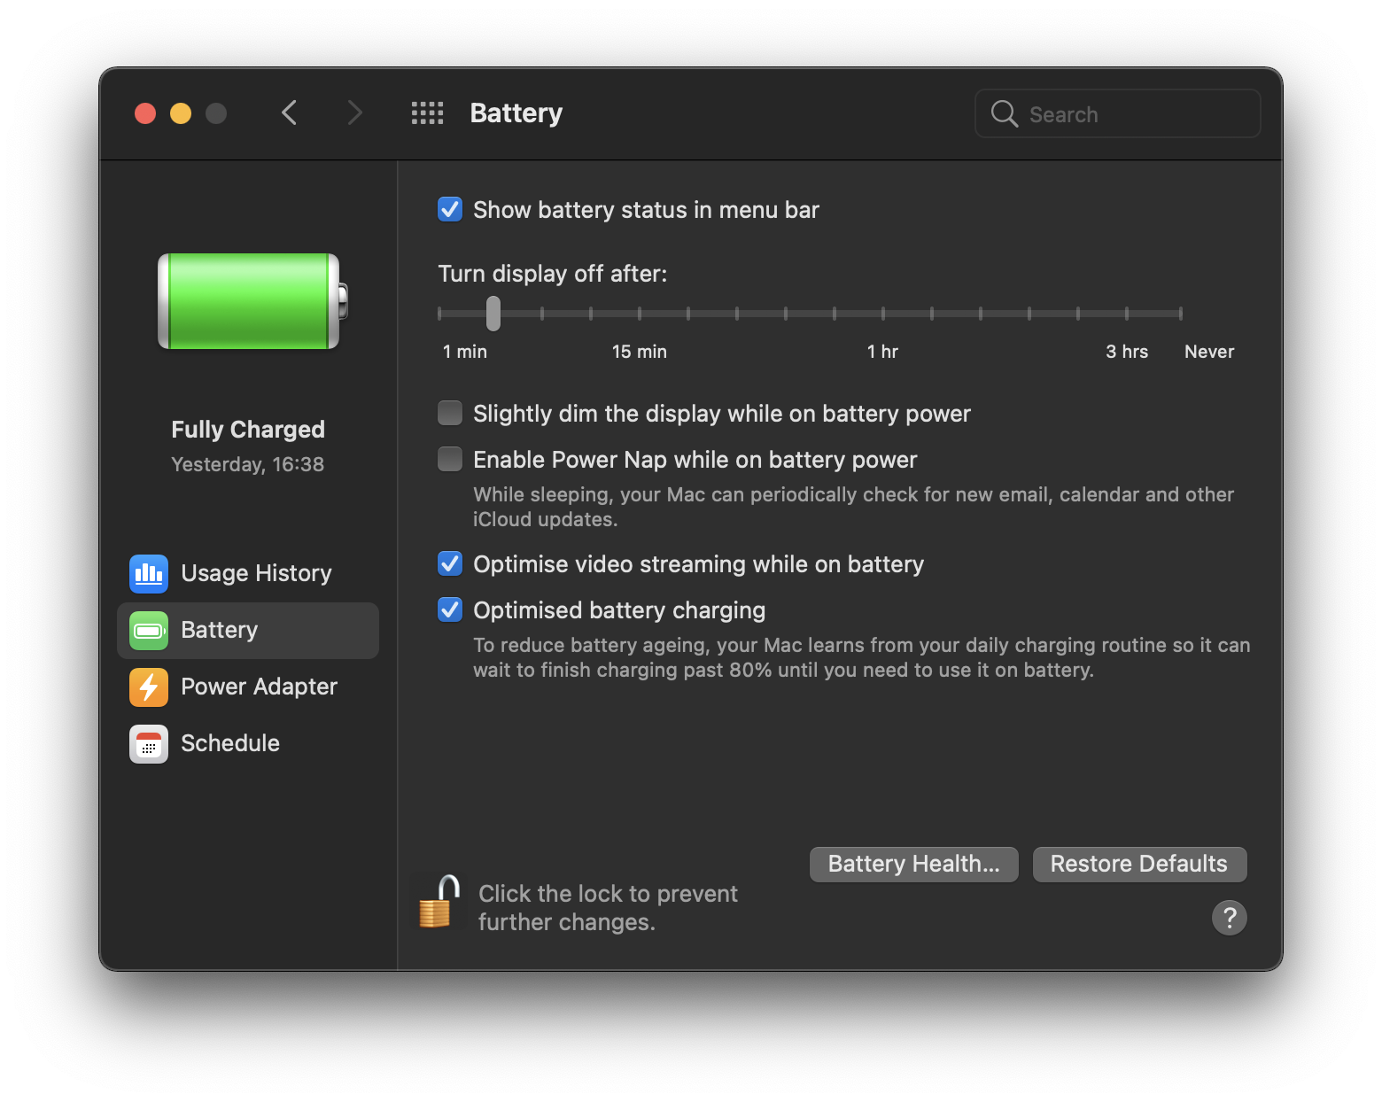This screenshot has width=1382, height=1102.
Task: Show all preferences grid icon
Action: click(427, 113)
